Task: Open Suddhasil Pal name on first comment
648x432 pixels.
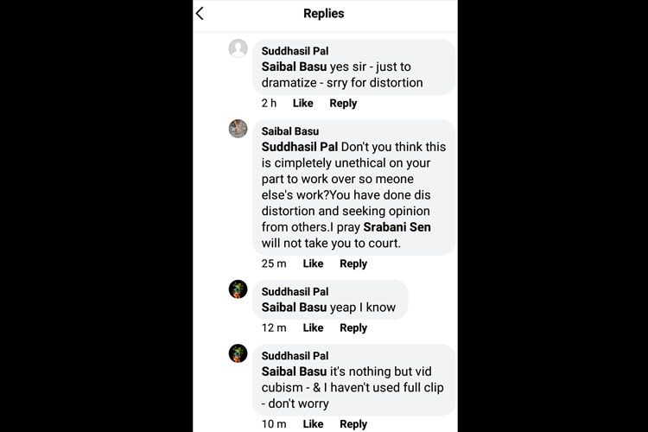Action: click(295, 52)
